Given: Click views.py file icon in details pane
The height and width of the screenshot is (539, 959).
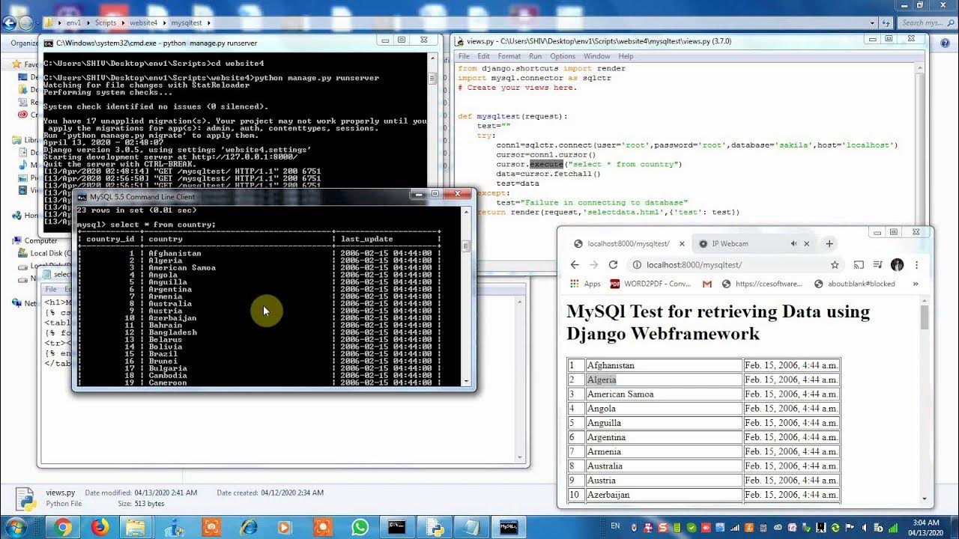Looking at the screenshot, I should pos(25,499).
